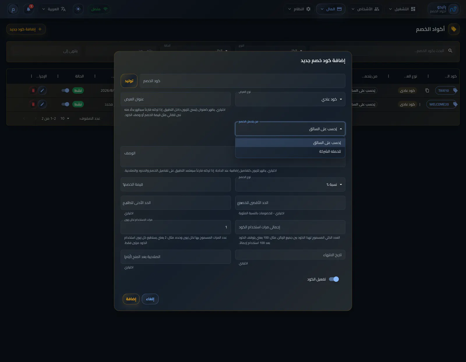This screenshot has height=362, width=466.
Task: Click the توليد generate button
Action: click(x=129, y=81)
